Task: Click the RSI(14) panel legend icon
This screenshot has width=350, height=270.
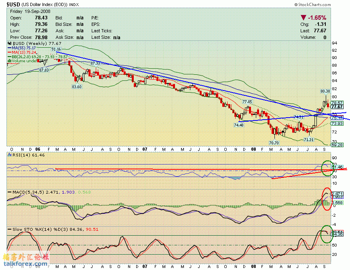Action: (x=10, y=155)
